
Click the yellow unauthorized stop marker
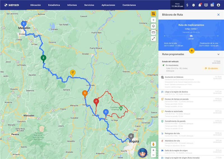pos(73,73)
